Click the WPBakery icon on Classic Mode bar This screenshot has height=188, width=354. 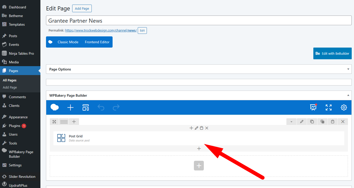pyautogui.click(x=50, y=42)
